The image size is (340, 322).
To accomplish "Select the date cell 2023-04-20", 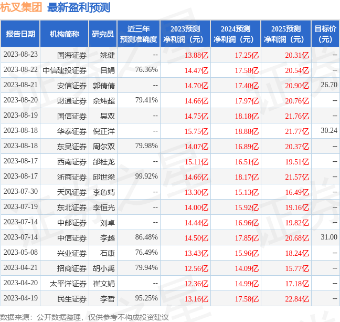I will coord(20,283).
